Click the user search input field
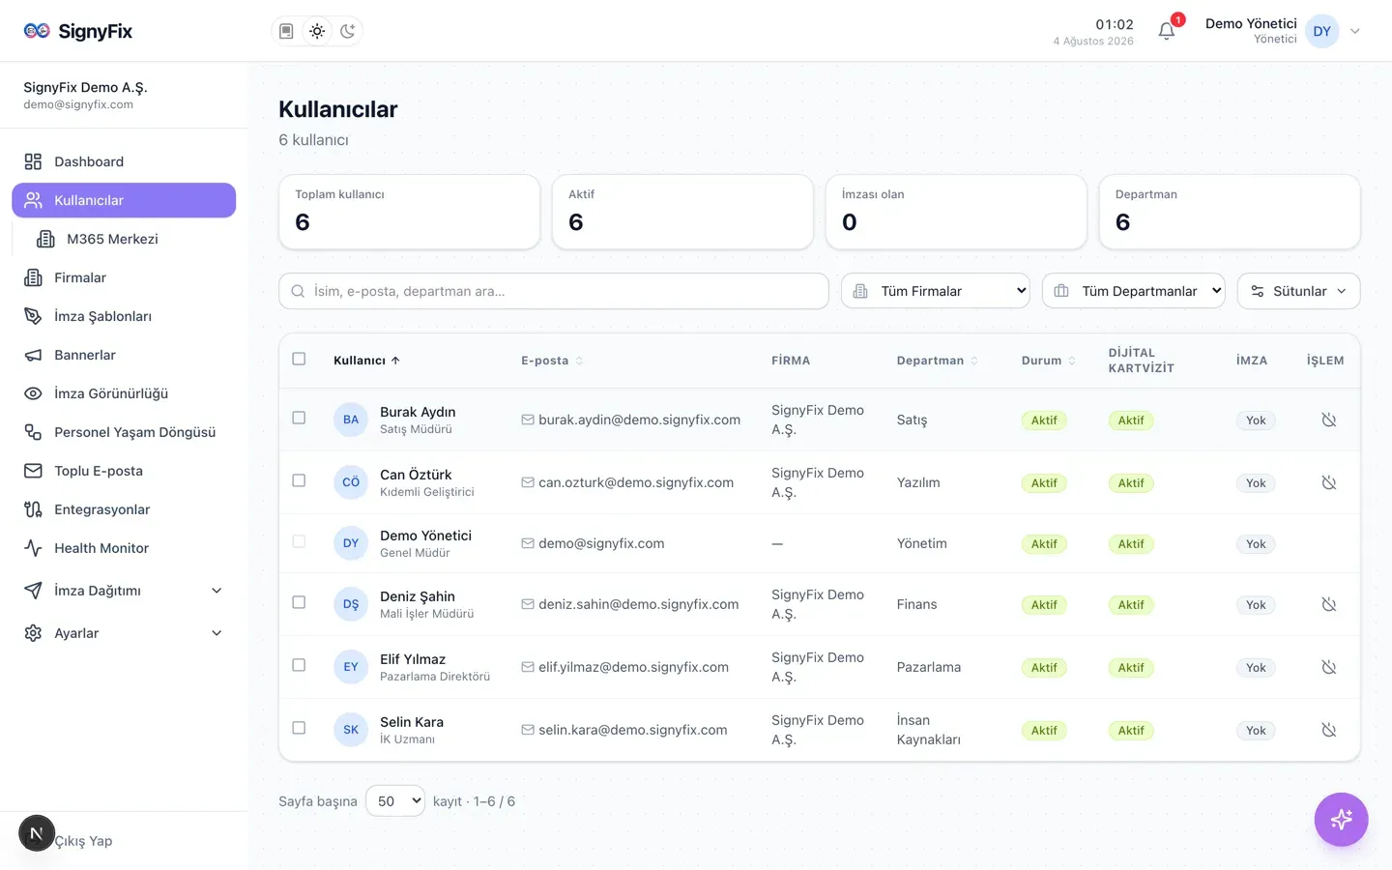The width and height of the screenshot is (1392, 870). pyautogui.click(x=554, y=291)
